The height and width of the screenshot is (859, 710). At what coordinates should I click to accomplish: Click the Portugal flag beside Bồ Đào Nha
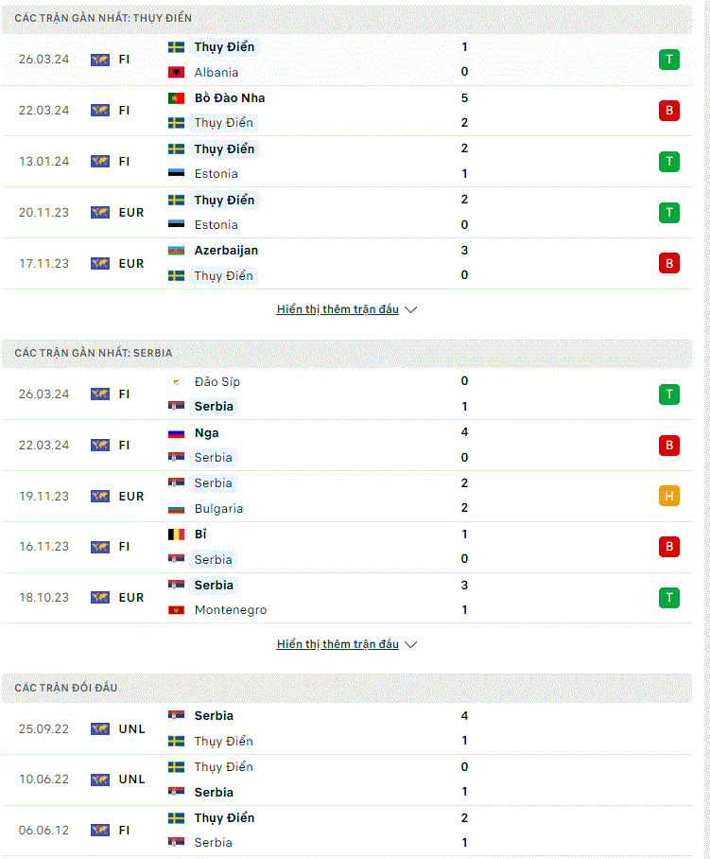[176, 98]
